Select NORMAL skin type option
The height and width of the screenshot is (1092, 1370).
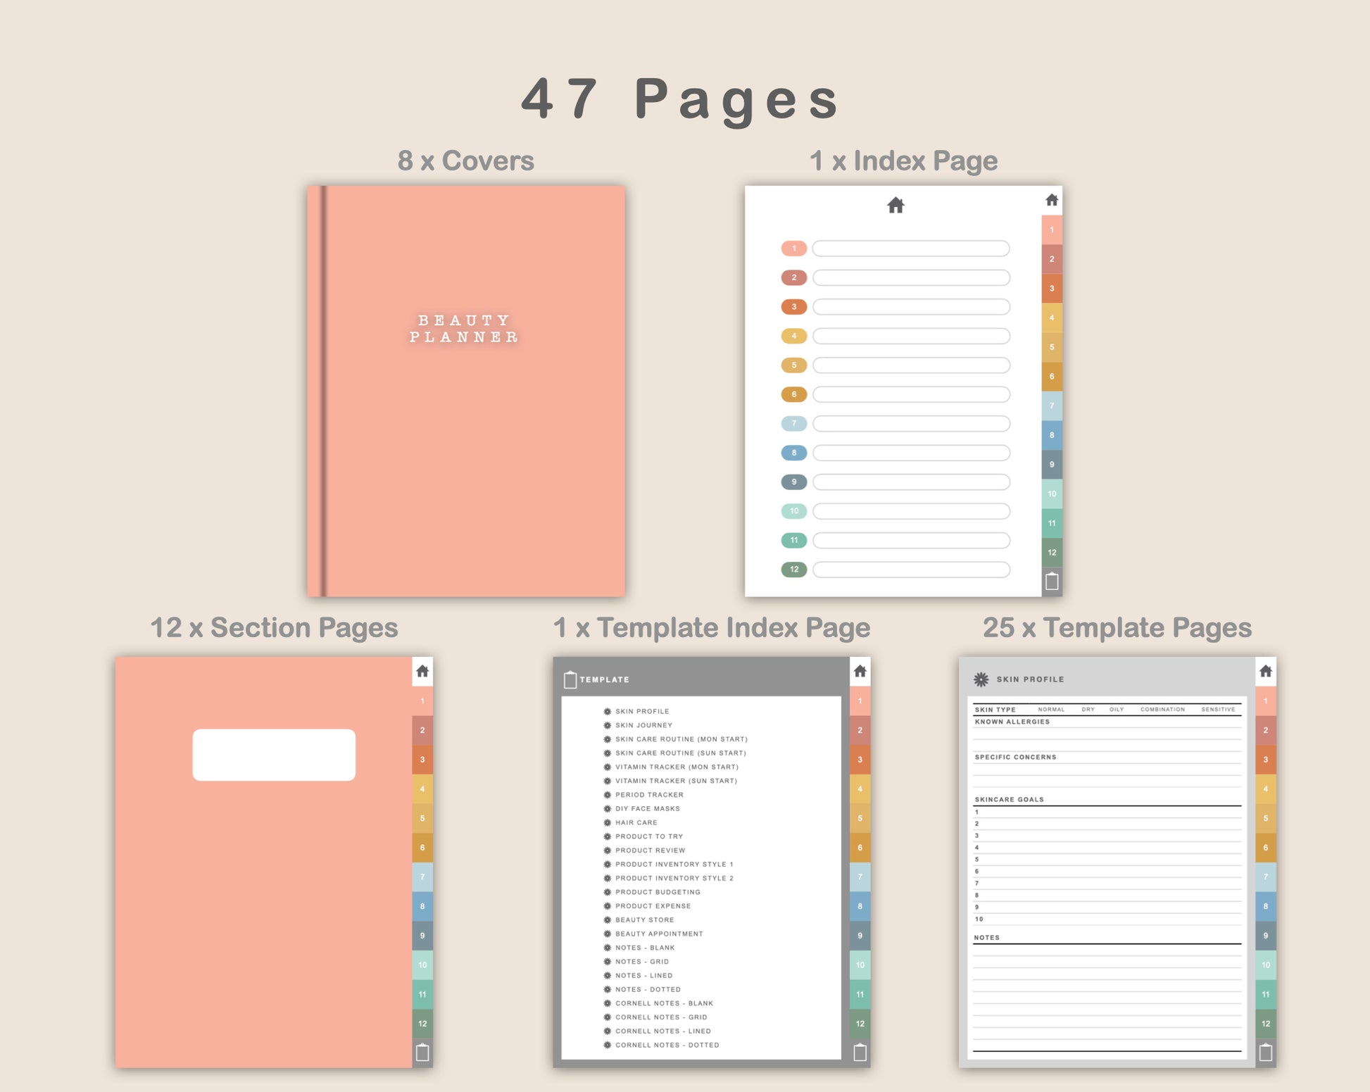pos(1051,710)
